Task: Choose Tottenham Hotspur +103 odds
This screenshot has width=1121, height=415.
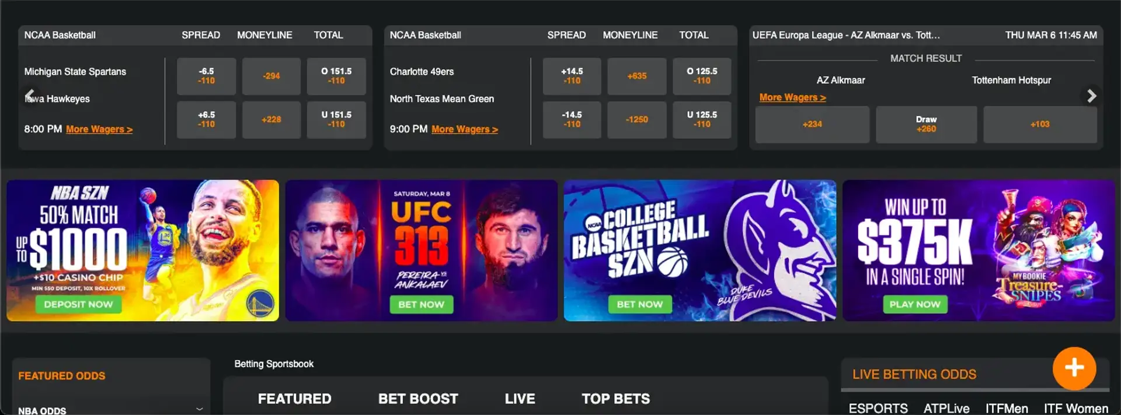Action: click(1040, 124)
